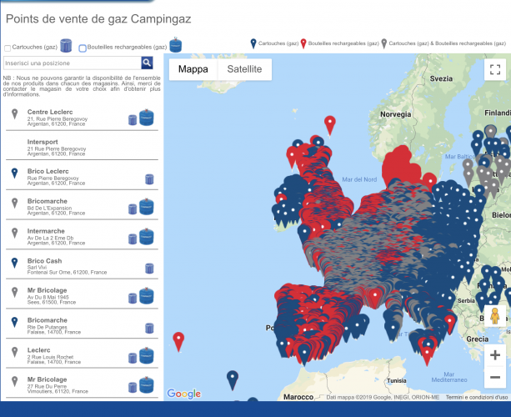This screenshot has width=511, height=417.
Task: Click the Google logo on the map
Action: pyautogui.click(x=183, y=394)
